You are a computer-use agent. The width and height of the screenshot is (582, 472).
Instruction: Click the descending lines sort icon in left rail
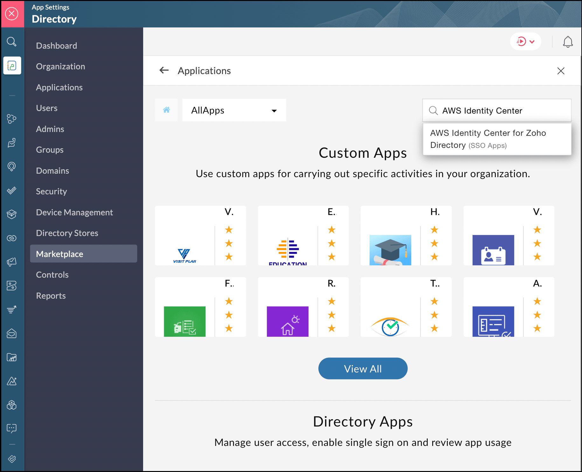12,309
